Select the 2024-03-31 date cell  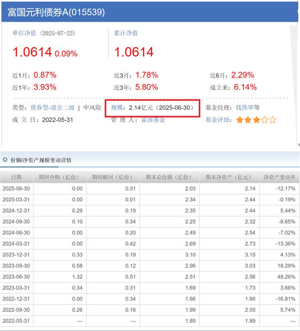16,243
